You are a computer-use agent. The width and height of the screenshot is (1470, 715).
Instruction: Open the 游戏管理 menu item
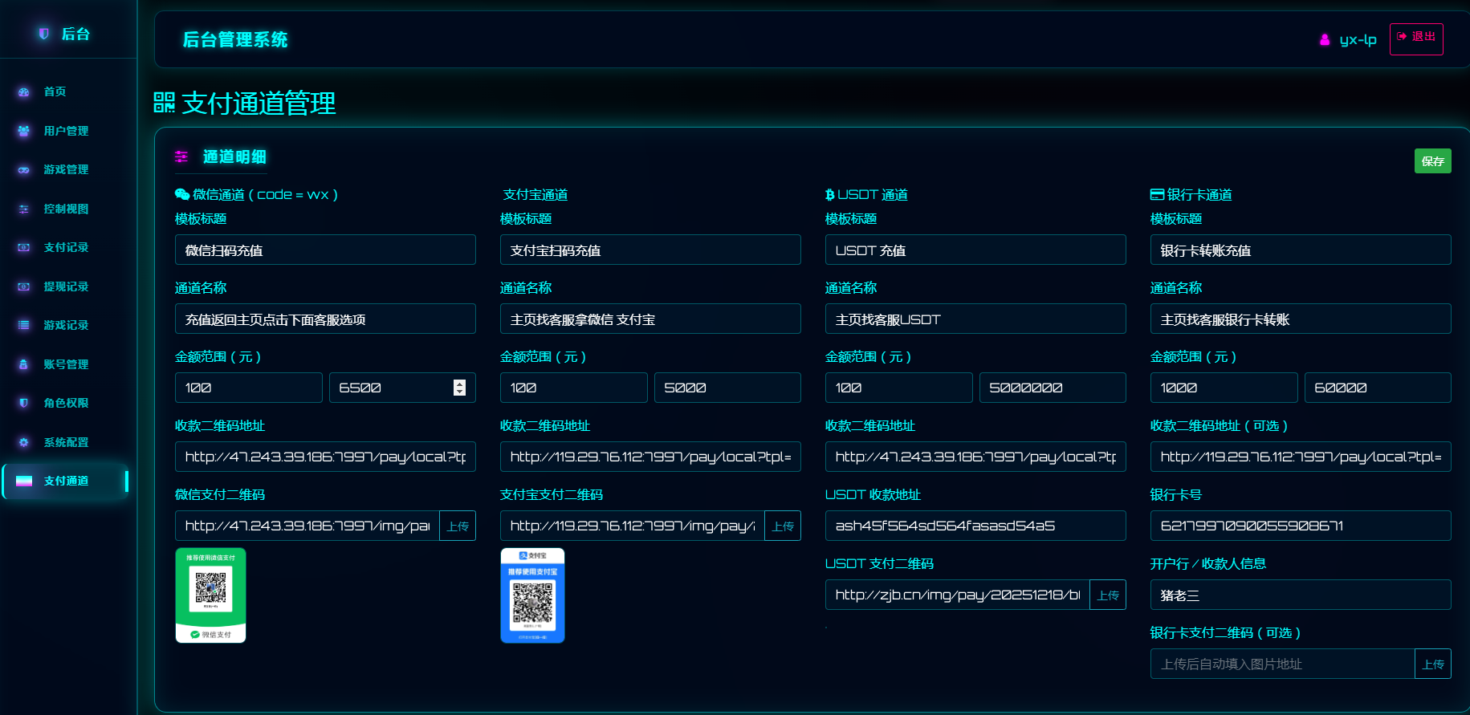click(66, 170)
